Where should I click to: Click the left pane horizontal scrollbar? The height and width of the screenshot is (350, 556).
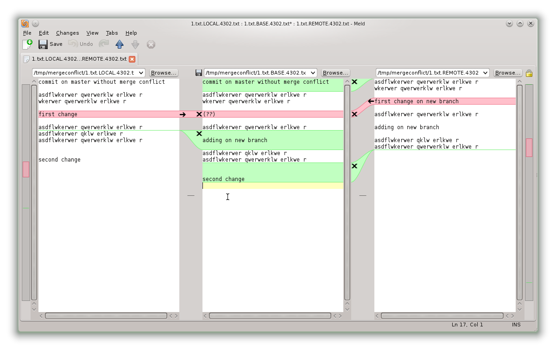click(x=106, y=316)
